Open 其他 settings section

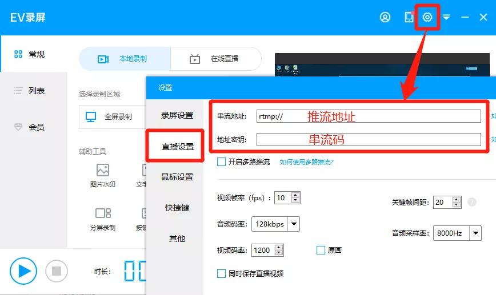(177, 239)
